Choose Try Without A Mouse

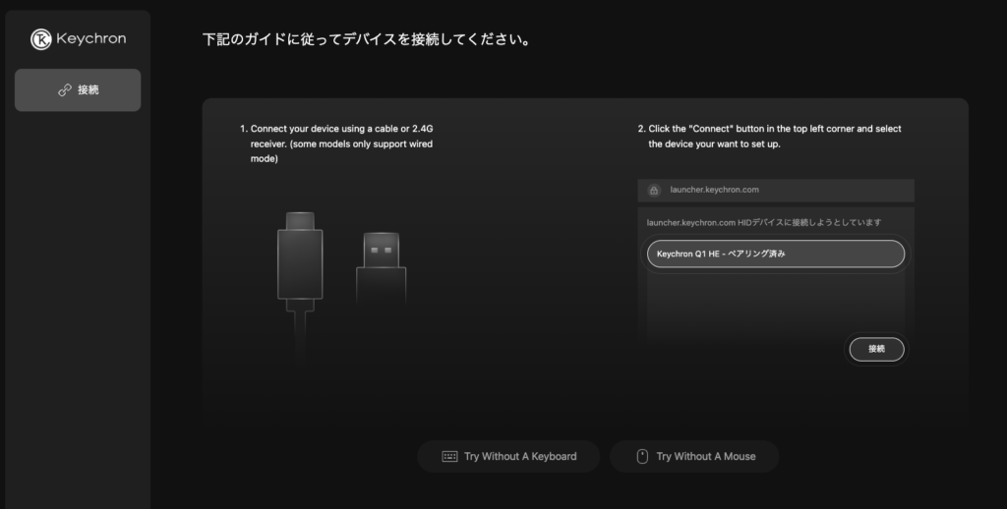point(694,457)
